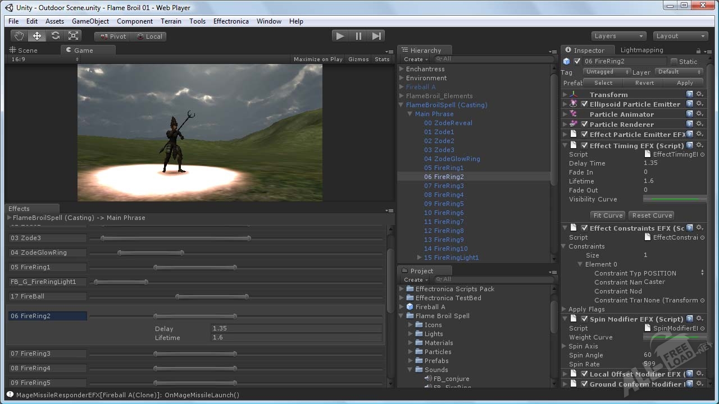Collapse the Flame Broil Spell project folder
The image size is (719, 404).
pos(402,316)
